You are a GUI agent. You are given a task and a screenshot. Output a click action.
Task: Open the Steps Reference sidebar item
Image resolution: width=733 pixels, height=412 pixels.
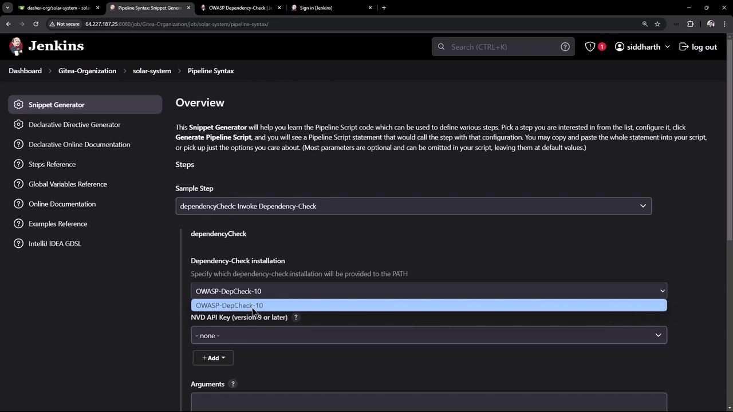tap(52, 164)
